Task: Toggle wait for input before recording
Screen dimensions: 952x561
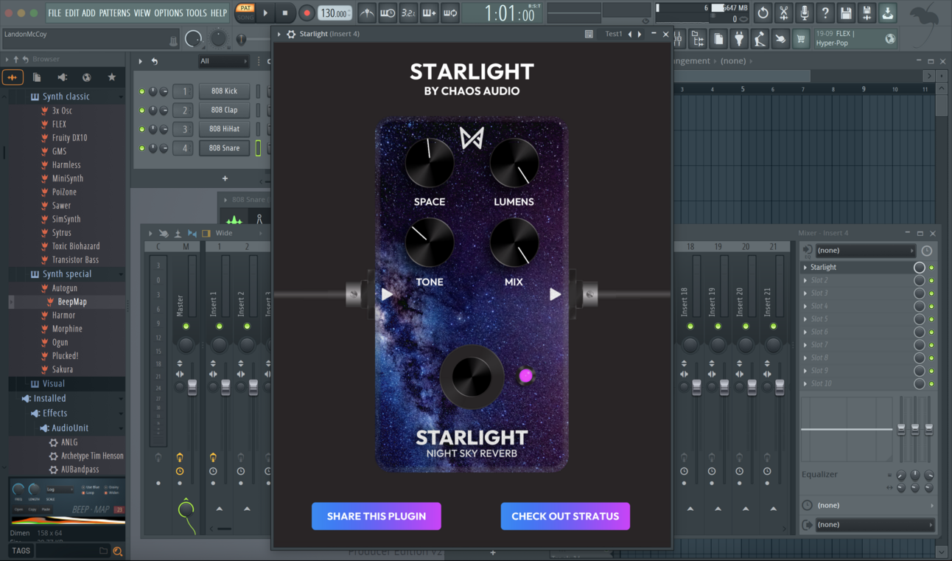Action: tap(387, 13)
